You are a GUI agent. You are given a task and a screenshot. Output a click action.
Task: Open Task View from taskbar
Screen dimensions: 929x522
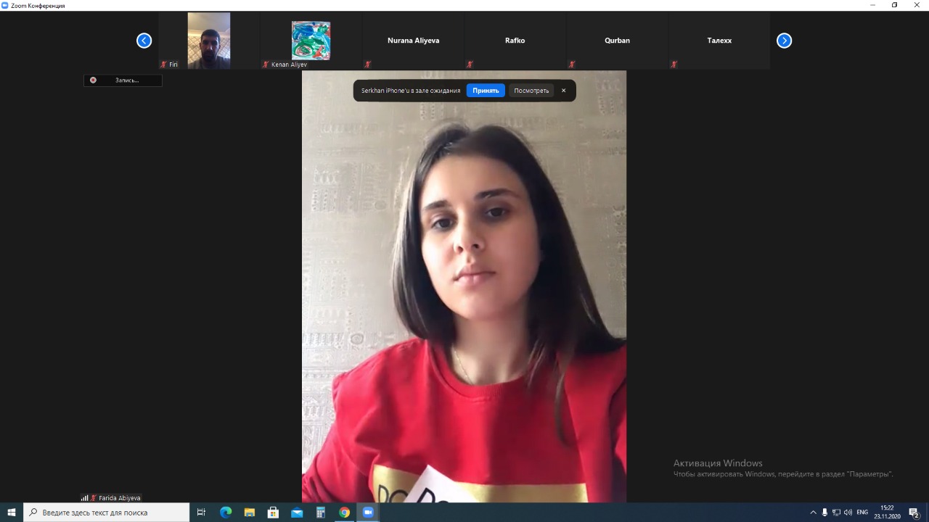[202, 513]
